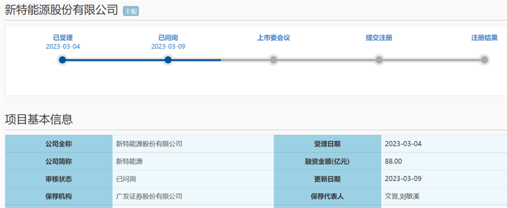Click the 广发证券股份有限公司 sponsor cell

click(x=193, y=196)
